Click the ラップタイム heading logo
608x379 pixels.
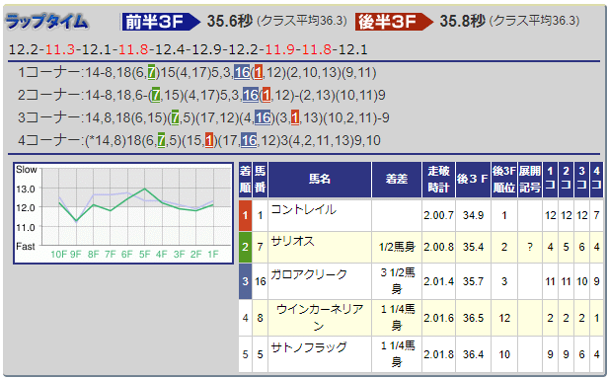pos(47,22)
